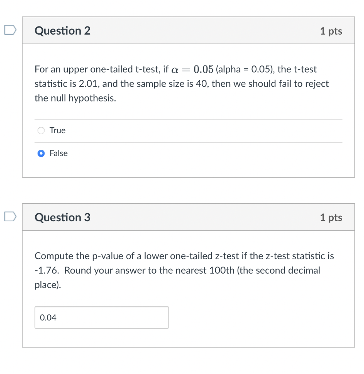Screen dimensions: 364x374
Task: Click the False answer label text
Action: tap(59, 153)
